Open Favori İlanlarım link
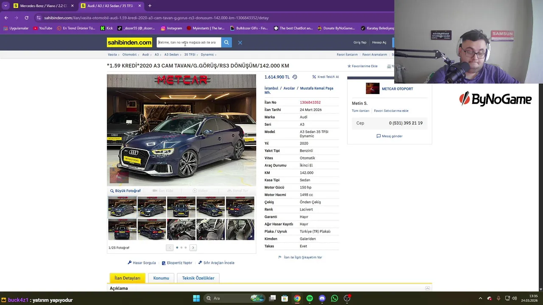The image size is (543, 305). pyautogui.click(x=347, y=55)
